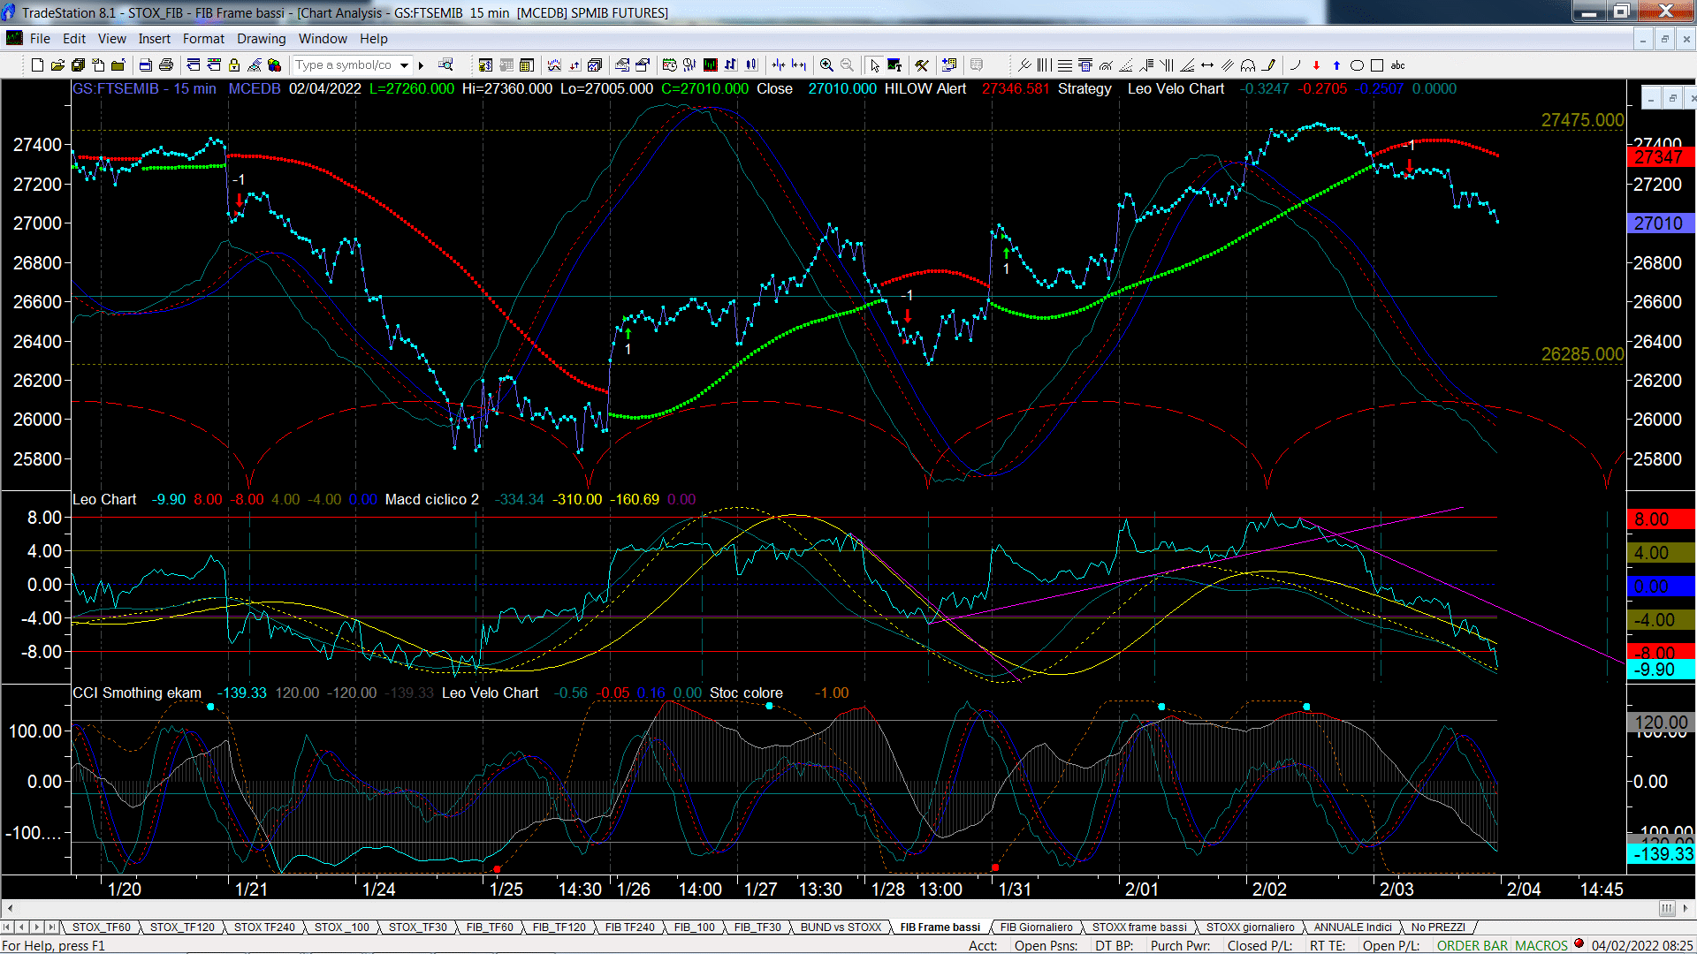Screen dimensions: 1697x954
Task: Select the pointer arrow cursor tool
Action: pos(874,65)
